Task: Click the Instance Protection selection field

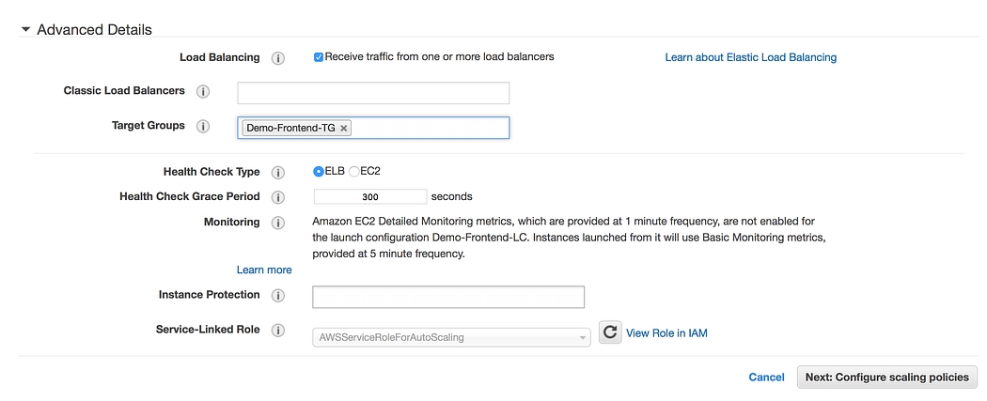Action: pyautogui.click(x=448, y=297)
